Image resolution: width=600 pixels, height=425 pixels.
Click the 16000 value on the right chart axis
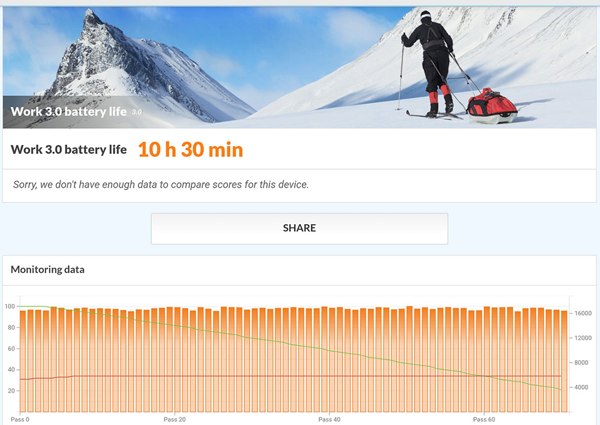(x=583, y=313)
